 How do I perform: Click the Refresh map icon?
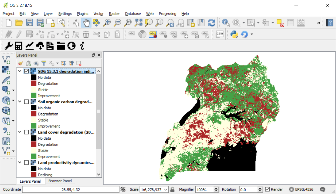212,23
